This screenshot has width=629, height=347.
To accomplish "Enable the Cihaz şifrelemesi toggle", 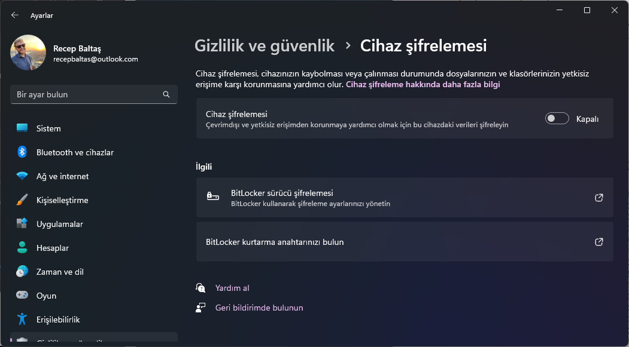I will click(557, 119).
